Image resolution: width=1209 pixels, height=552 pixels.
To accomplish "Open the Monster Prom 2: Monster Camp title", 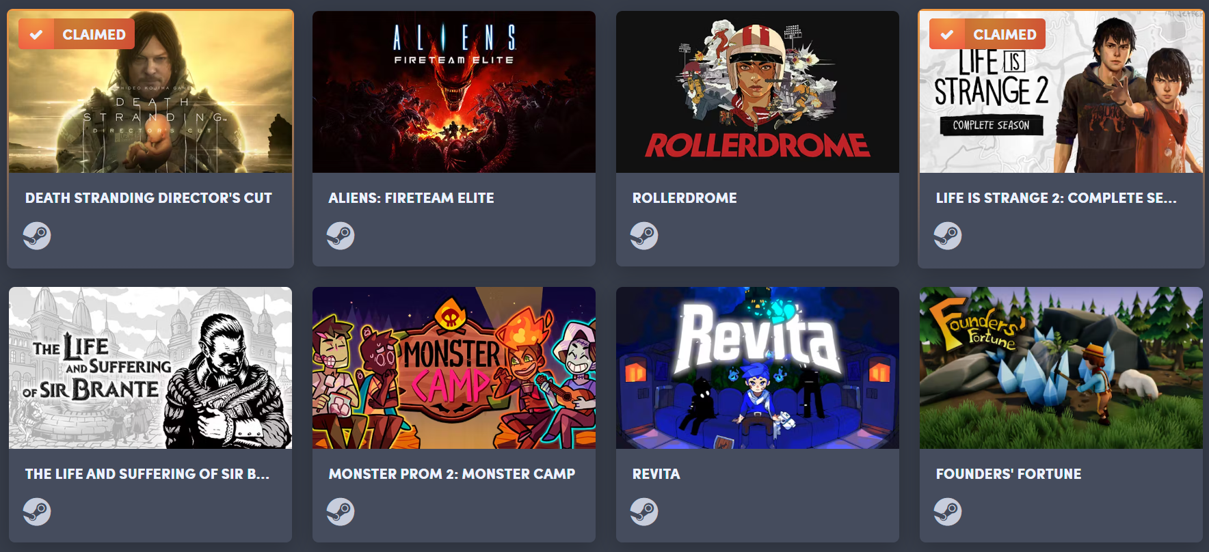I will pos(452,474).
